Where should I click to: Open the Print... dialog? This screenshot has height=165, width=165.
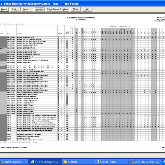click(x=15, y=9)
